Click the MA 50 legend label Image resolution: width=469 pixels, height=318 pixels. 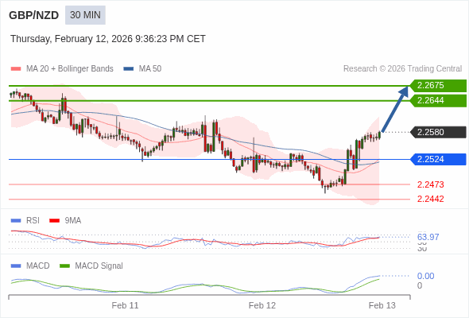[x=150, y=69]
